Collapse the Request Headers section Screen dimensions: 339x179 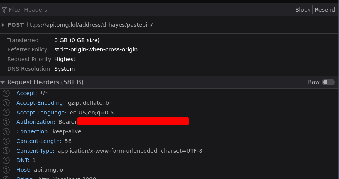(3, 82)
